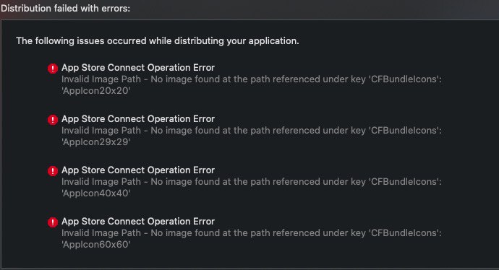The image size is (499, 270).
Task: Click the 'following issues occurred' intro sentence
Action: [x=158, y=41]
